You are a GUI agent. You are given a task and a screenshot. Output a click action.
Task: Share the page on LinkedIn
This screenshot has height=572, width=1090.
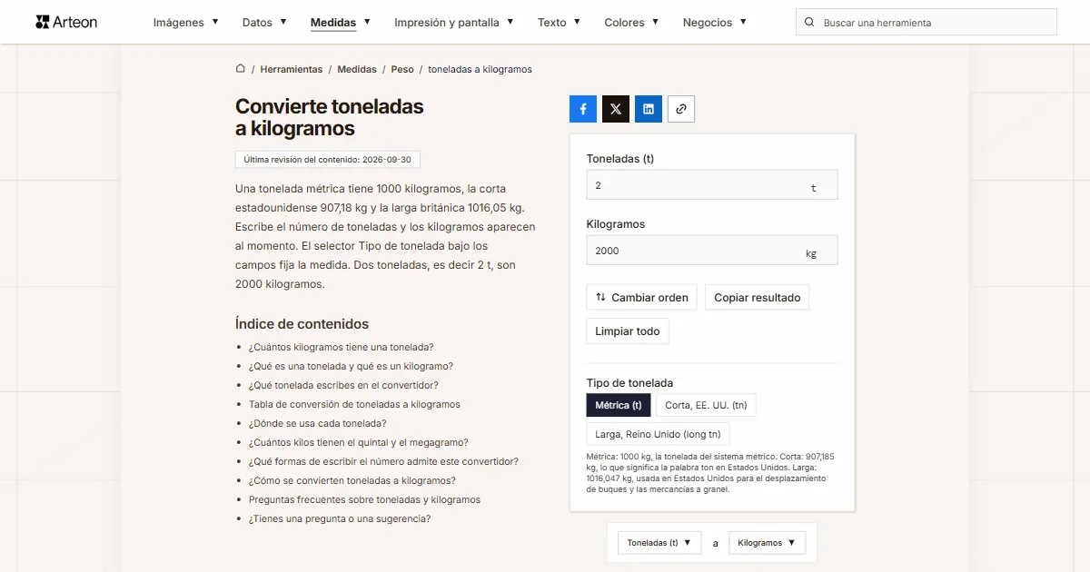coord(649,109)
